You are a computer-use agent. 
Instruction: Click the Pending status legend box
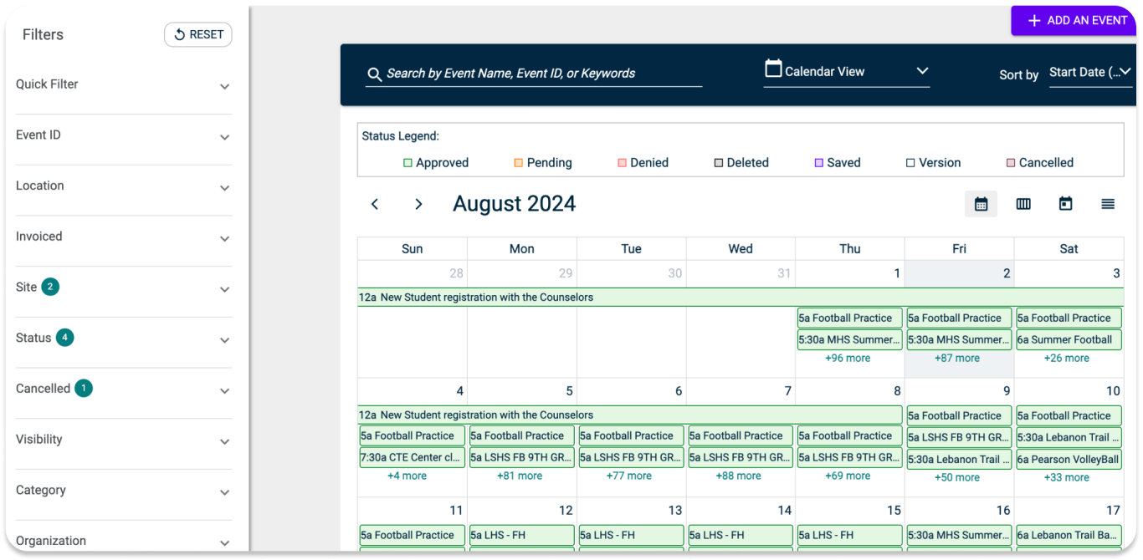(518, 163)
